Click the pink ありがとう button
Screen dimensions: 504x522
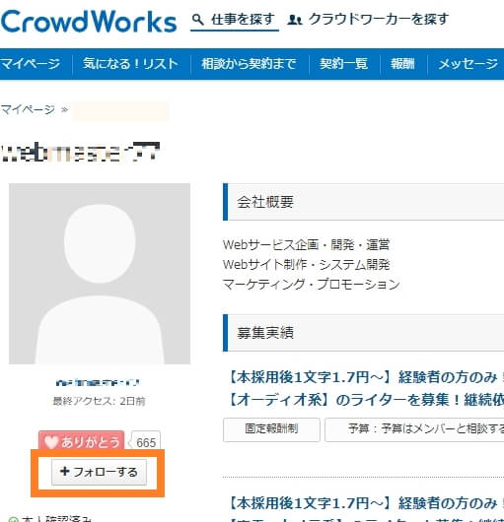coord(81,440)
